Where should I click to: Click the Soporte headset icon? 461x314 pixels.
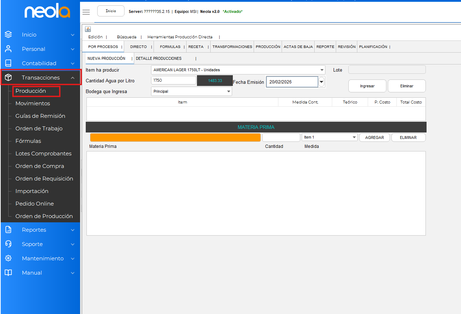(x=8, y=244)
